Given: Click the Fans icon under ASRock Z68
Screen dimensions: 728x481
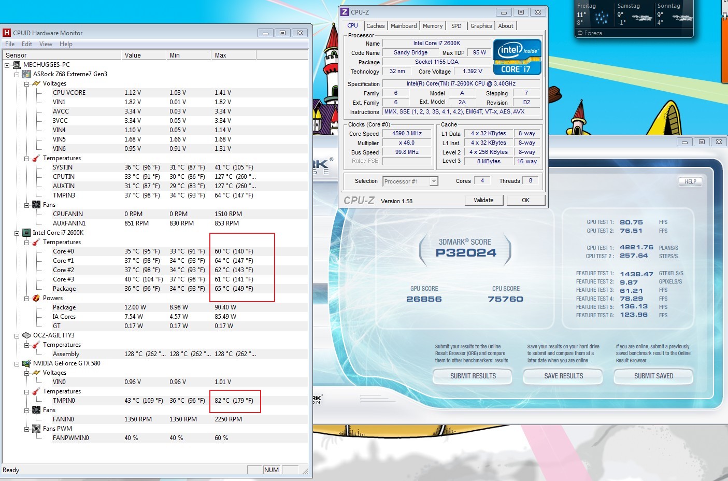Looking at the screenshot, I should [x=36, y=205].
